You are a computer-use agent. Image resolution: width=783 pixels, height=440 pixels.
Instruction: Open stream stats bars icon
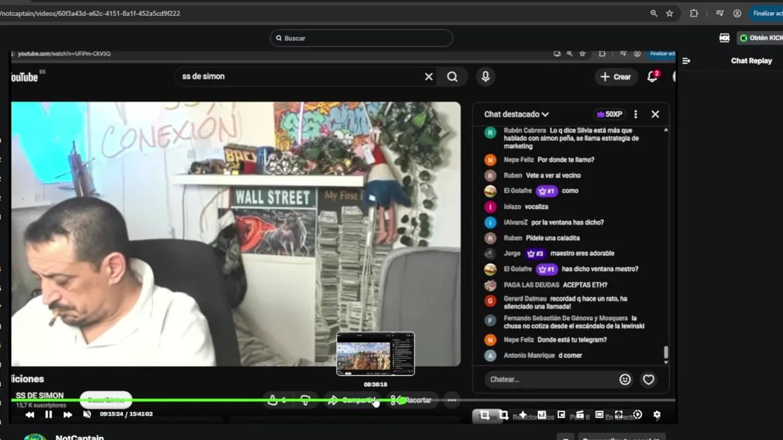541,415
